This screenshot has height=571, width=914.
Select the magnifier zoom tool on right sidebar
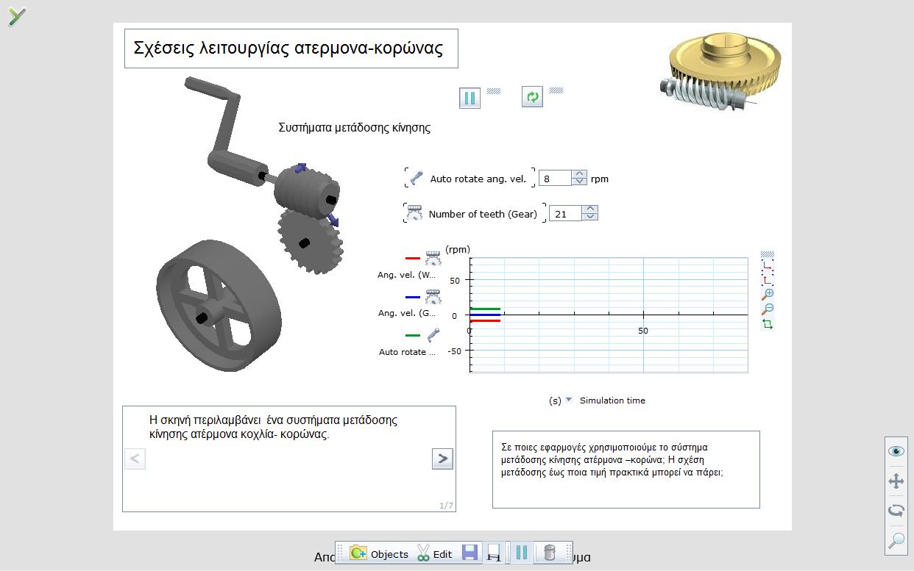896,540
